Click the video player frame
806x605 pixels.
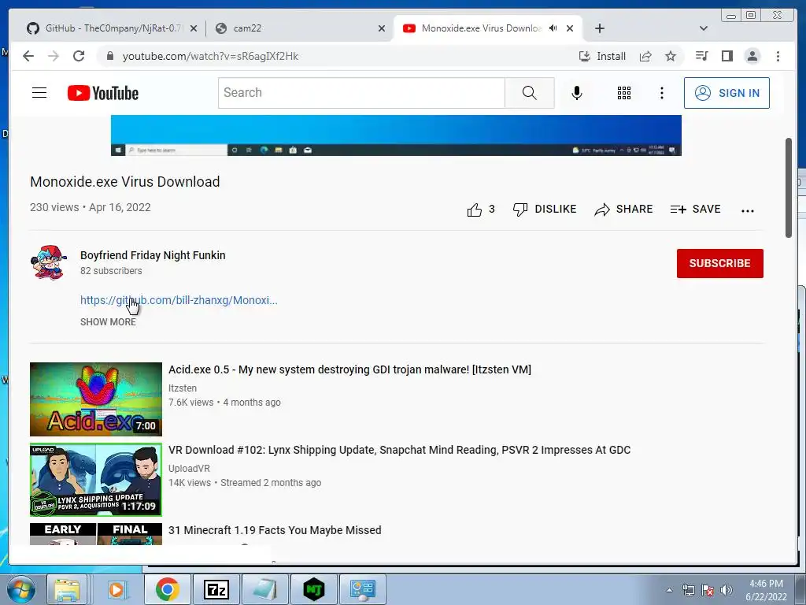coord(396,135)
